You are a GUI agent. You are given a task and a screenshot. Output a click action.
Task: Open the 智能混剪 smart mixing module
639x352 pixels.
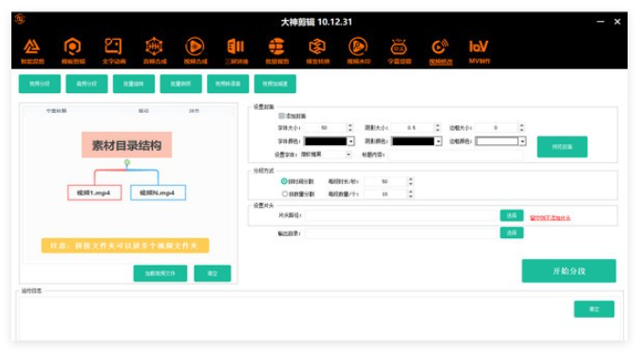pos(32,50)
